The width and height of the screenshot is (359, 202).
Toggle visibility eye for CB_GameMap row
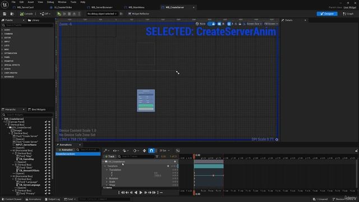pos(49,159)
